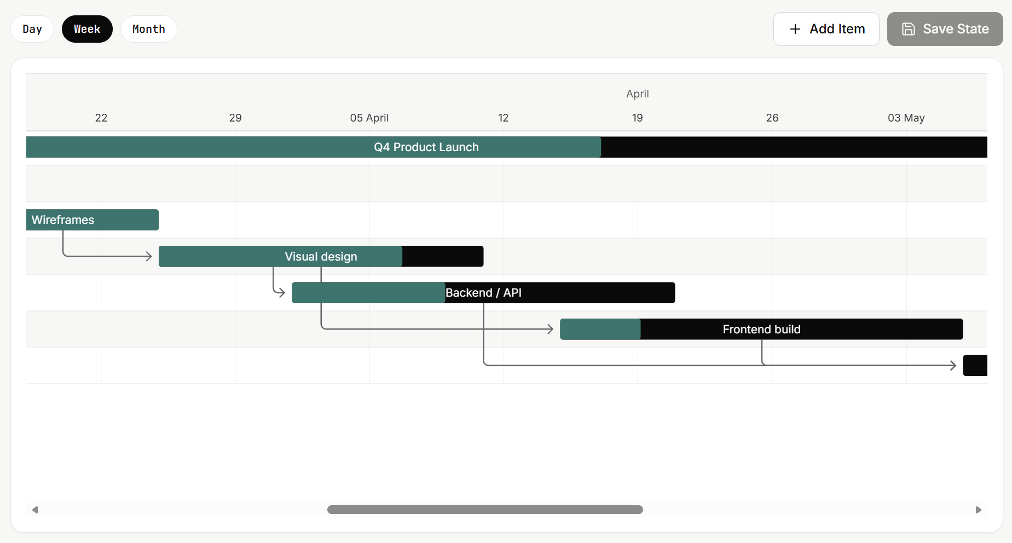Select the Wireframes task bar

92,220
